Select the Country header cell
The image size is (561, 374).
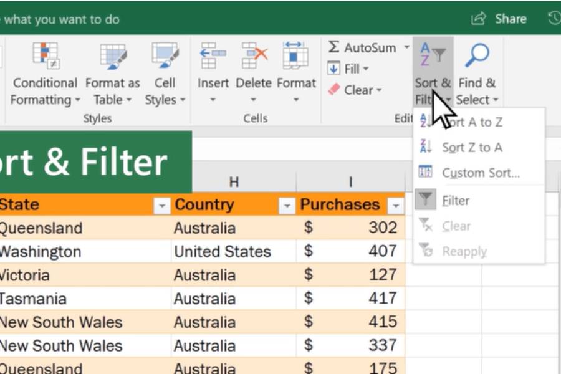tap(234, 204)
